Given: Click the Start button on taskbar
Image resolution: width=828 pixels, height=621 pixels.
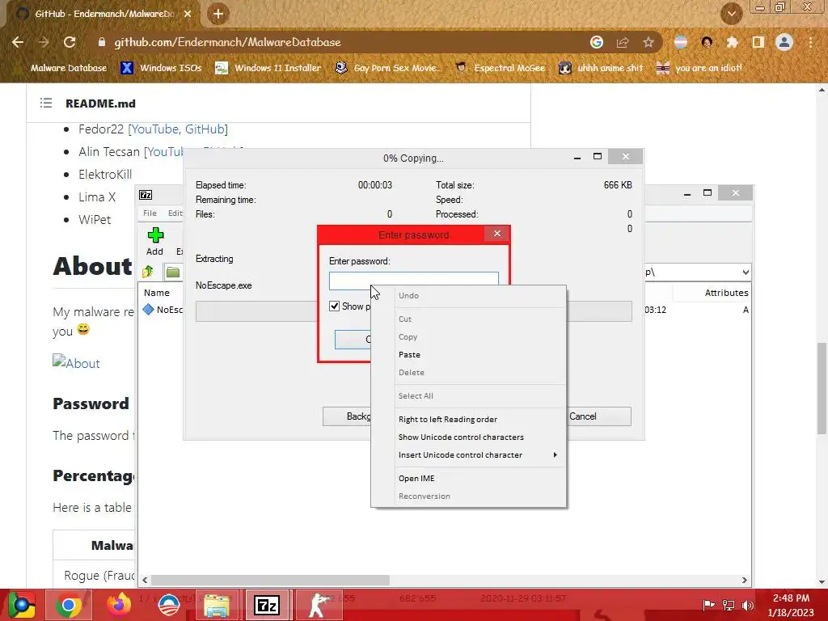Looking at the screenshot, I should [21, 605].
